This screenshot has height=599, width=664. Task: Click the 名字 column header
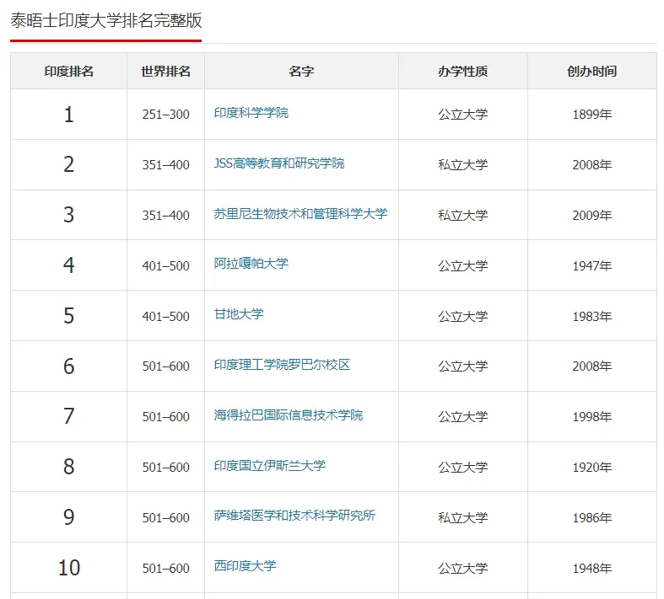click(x=301, y=72)
